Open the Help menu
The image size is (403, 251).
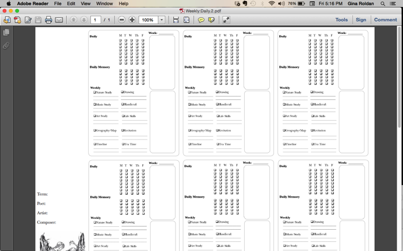click(123, 3)
